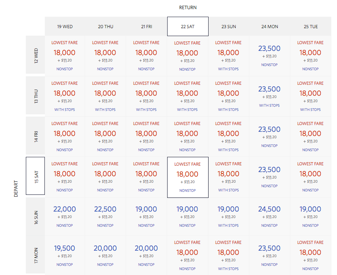
Task: Click the 25 TUE return date header
Action: click(310, 27)
